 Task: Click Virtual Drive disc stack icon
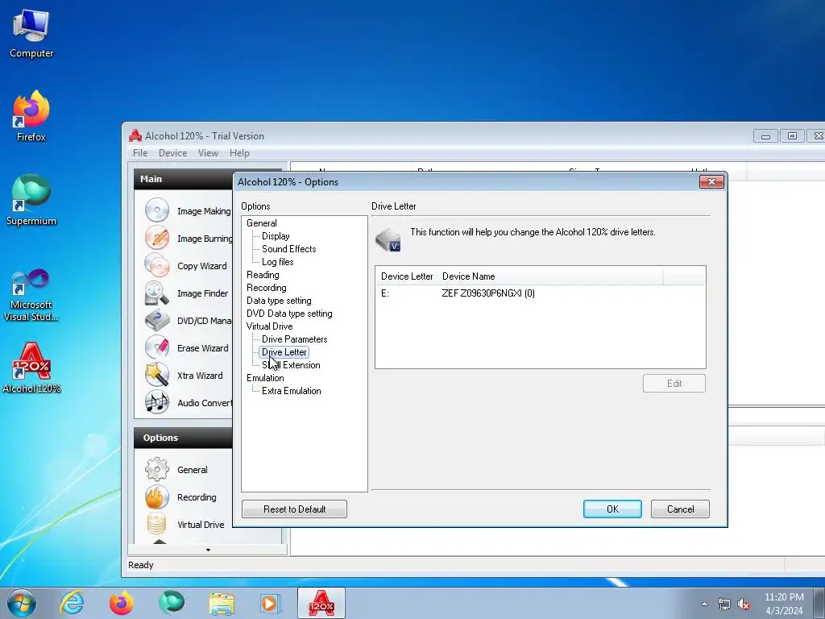pos(157,524)
